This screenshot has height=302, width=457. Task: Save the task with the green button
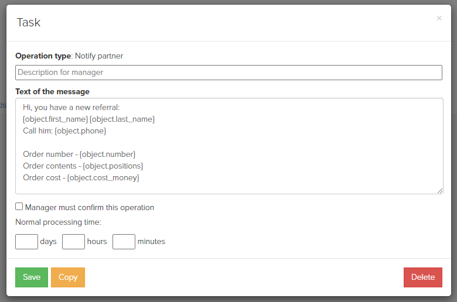[32, 277]
